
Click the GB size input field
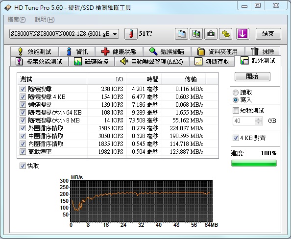pyautogui.click(x=244, y=121)
